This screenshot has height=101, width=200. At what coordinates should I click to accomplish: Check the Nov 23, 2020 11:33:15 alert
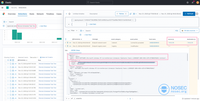coord(5,74)
